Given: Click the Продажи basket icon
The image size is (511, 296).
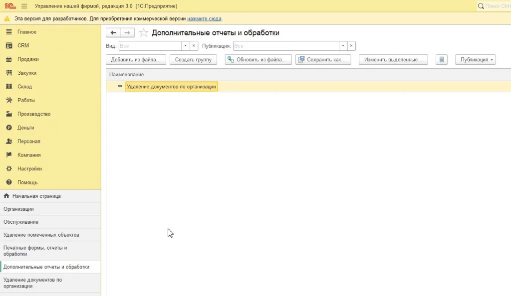Looking at the screenshot, I should [x=9, y=59].
